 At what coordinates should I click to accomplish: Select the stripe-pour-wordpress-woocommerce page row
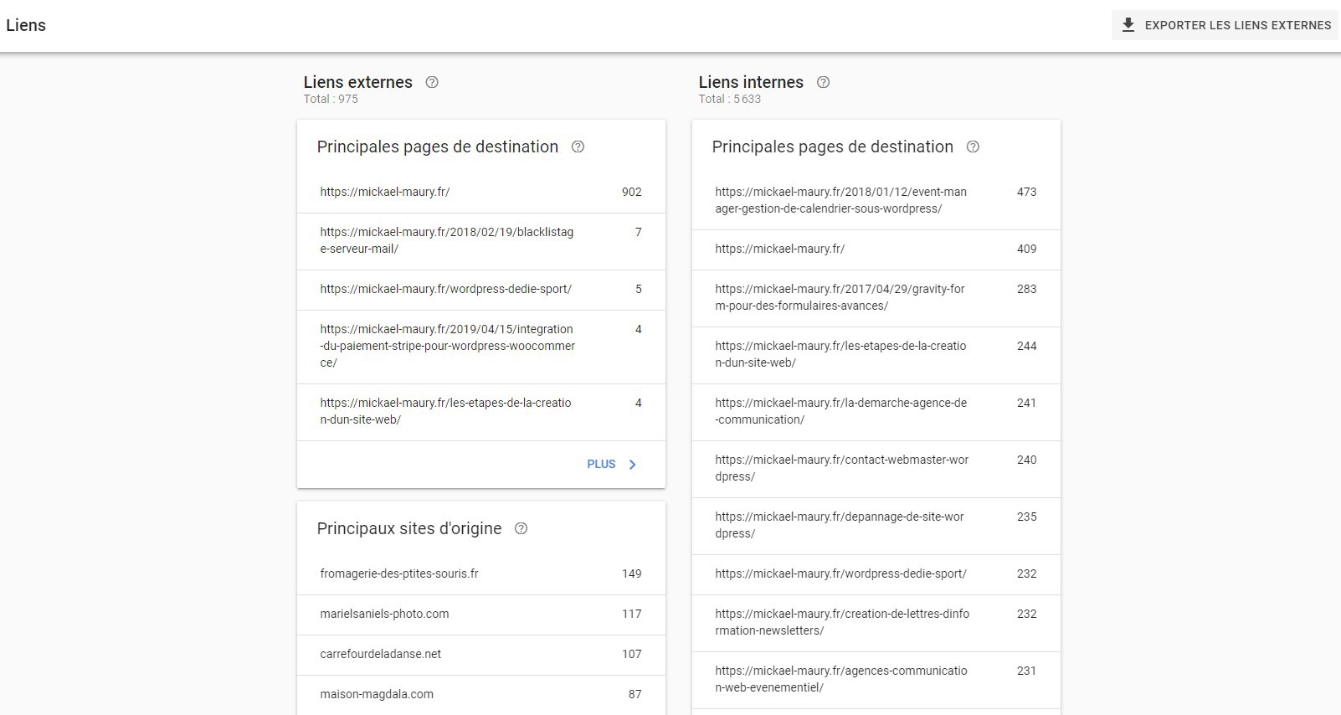pyautogui.click(x=480, y=346)
